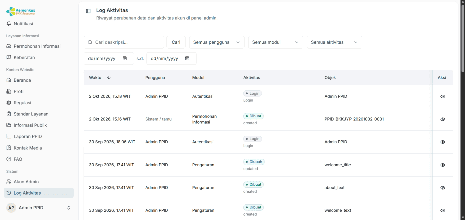Click the FAQ question mark icon

9,159
